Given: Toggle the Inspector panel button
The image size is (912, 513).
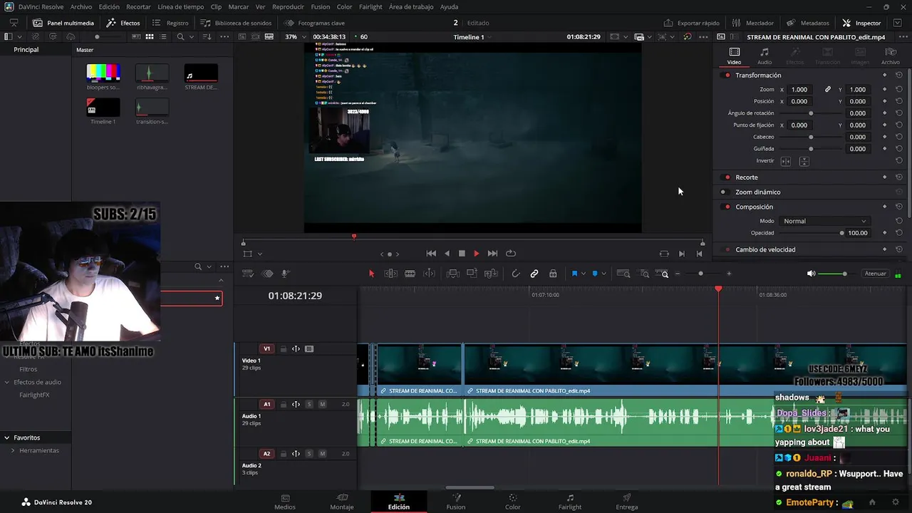Looking at the screenshot, I should tap(861, 23).
